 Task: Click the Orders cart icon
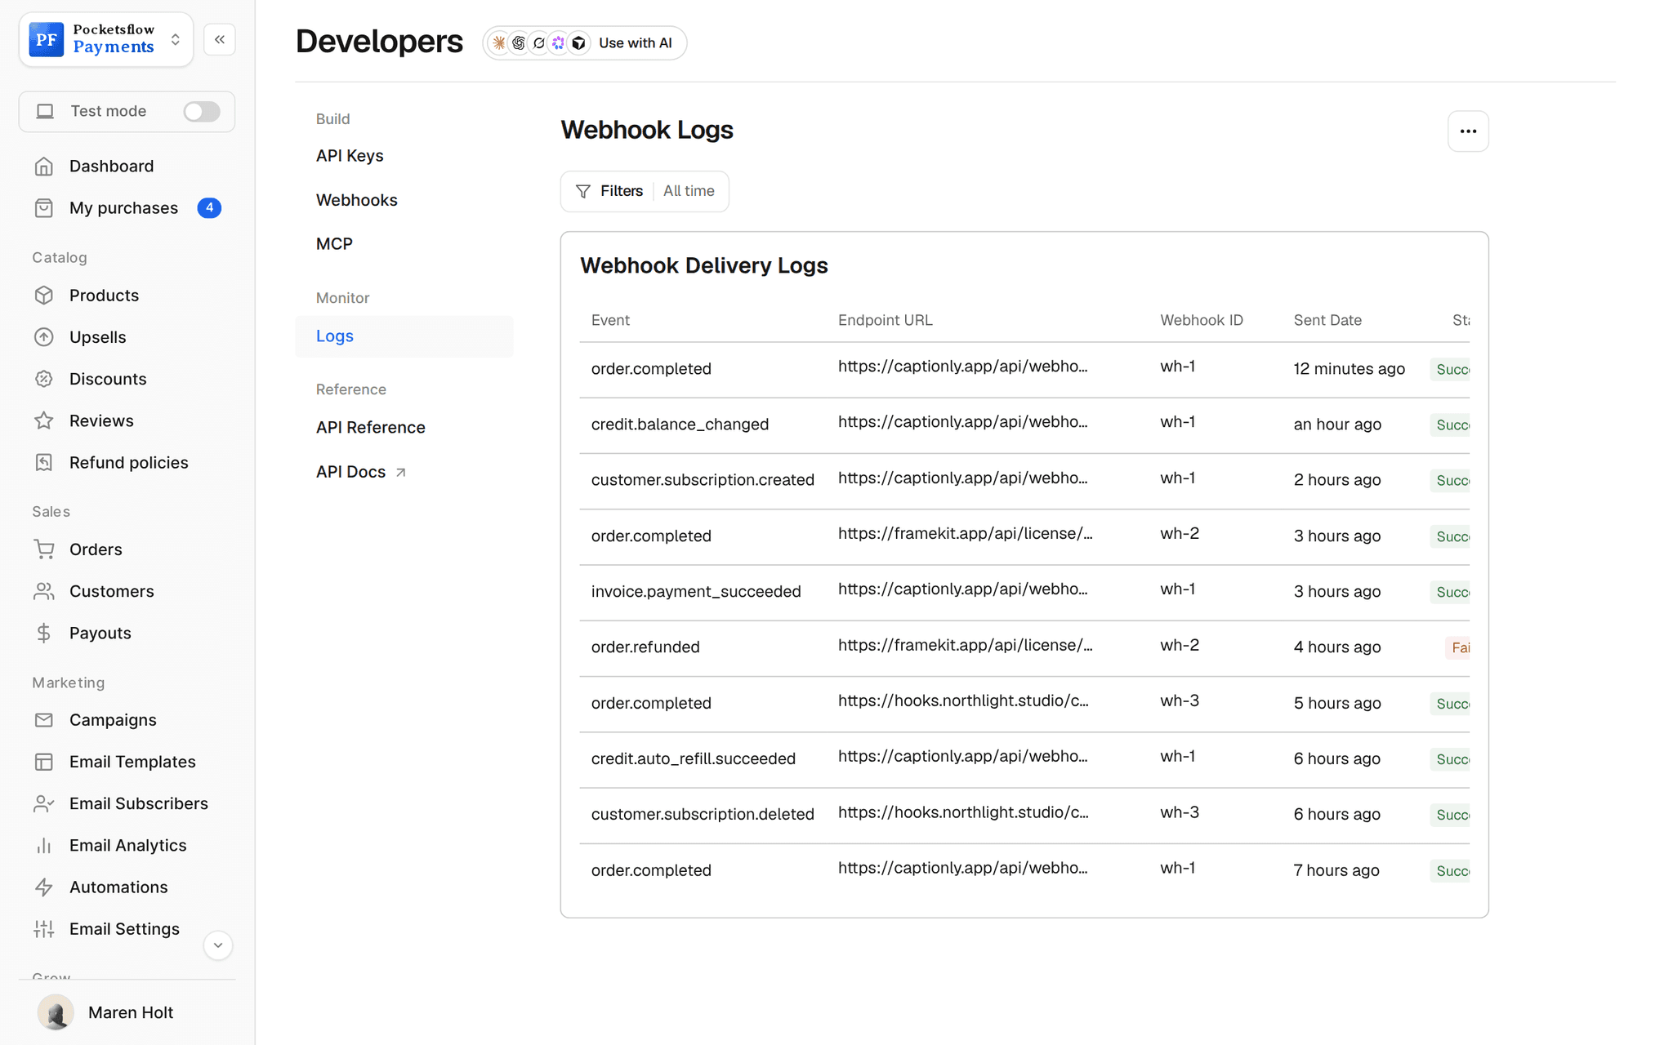[x=44, y=549]
